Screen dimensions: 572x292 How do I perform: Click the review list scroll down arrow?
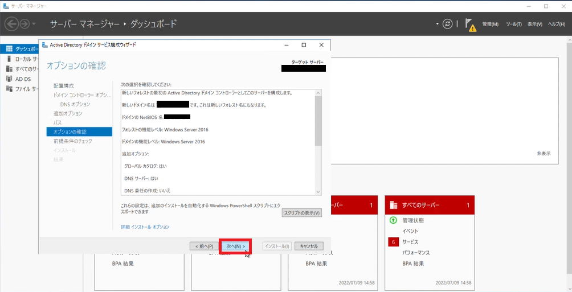[318, 192]
